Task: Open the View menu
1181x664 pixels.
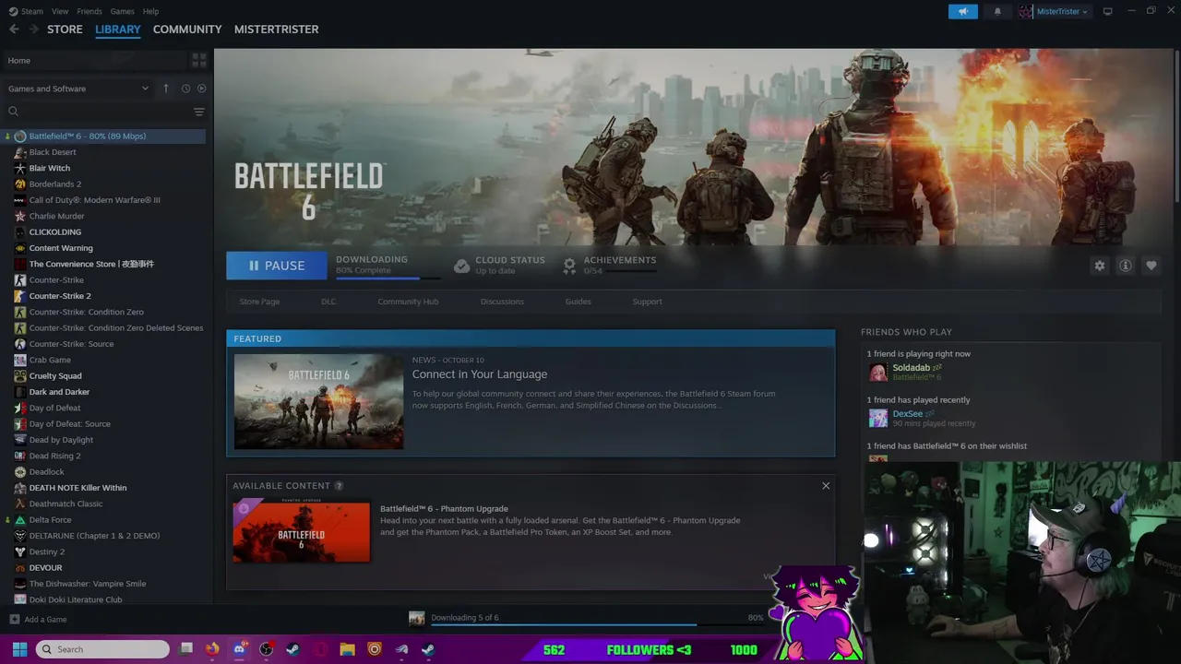Action: click(60, 11)
